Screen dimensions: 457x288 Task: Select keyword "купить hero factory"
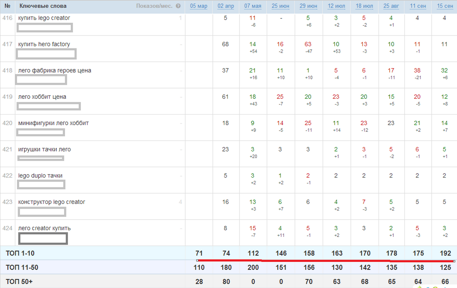[x=44, y=44]
